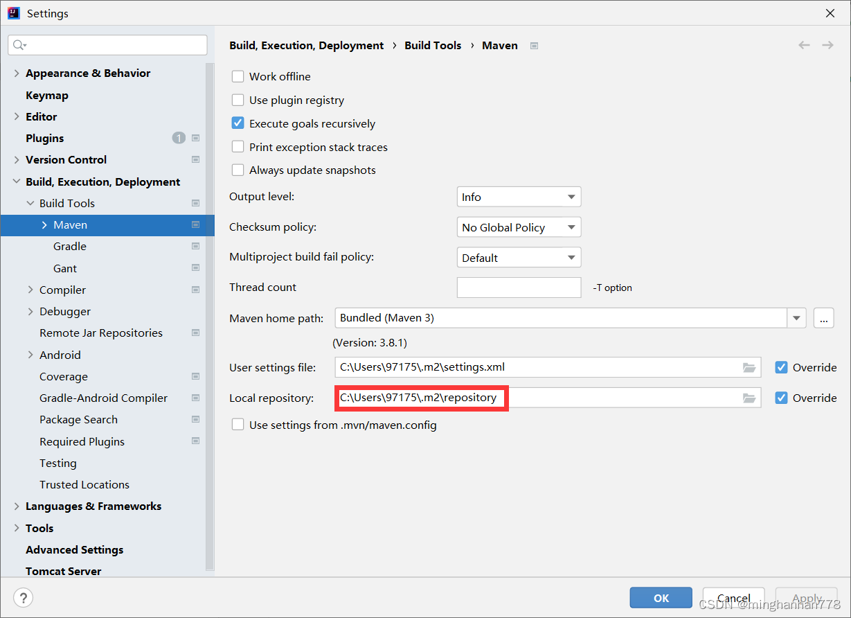
Task: Click the ellipsis browse button for Maven home
Action: click(823, 318)
